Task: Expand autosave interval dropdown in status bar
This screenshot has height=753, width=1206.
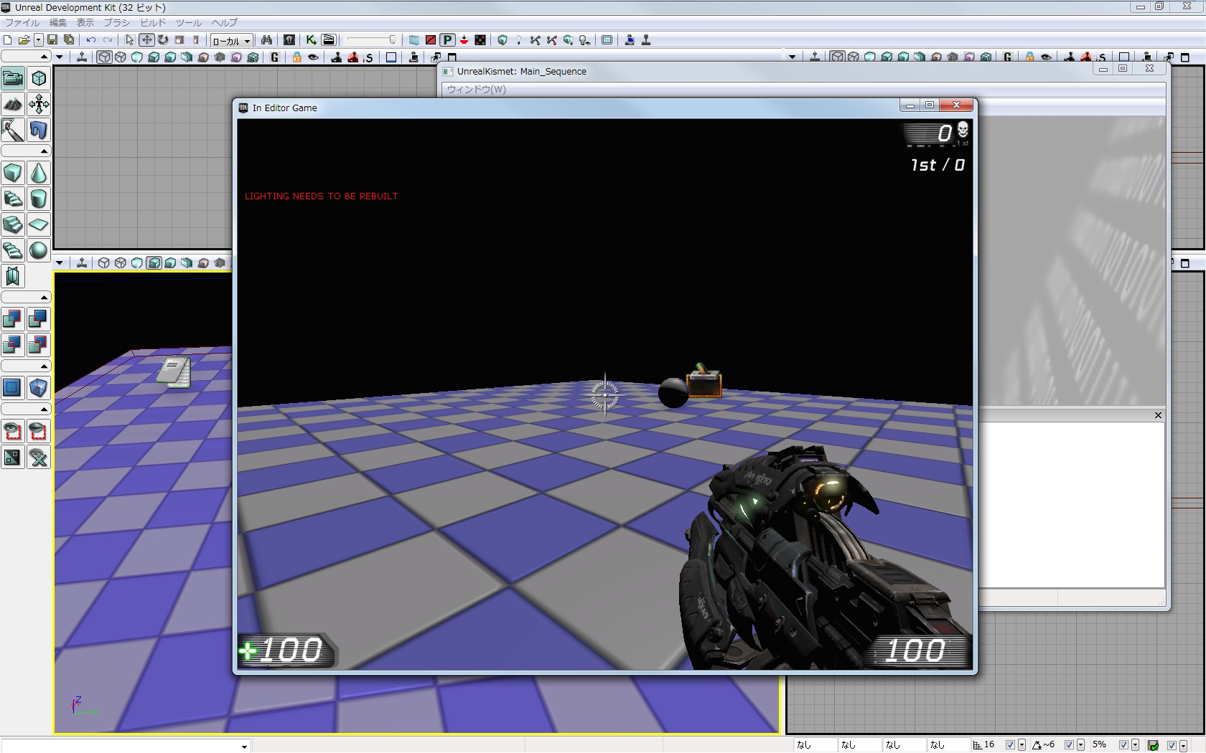Action: (x=1182, y=745)
